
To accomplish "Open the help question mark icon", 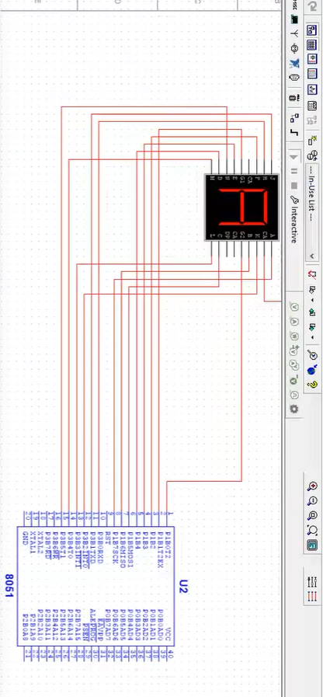I will pyautogui.click(x=312, y=385).
